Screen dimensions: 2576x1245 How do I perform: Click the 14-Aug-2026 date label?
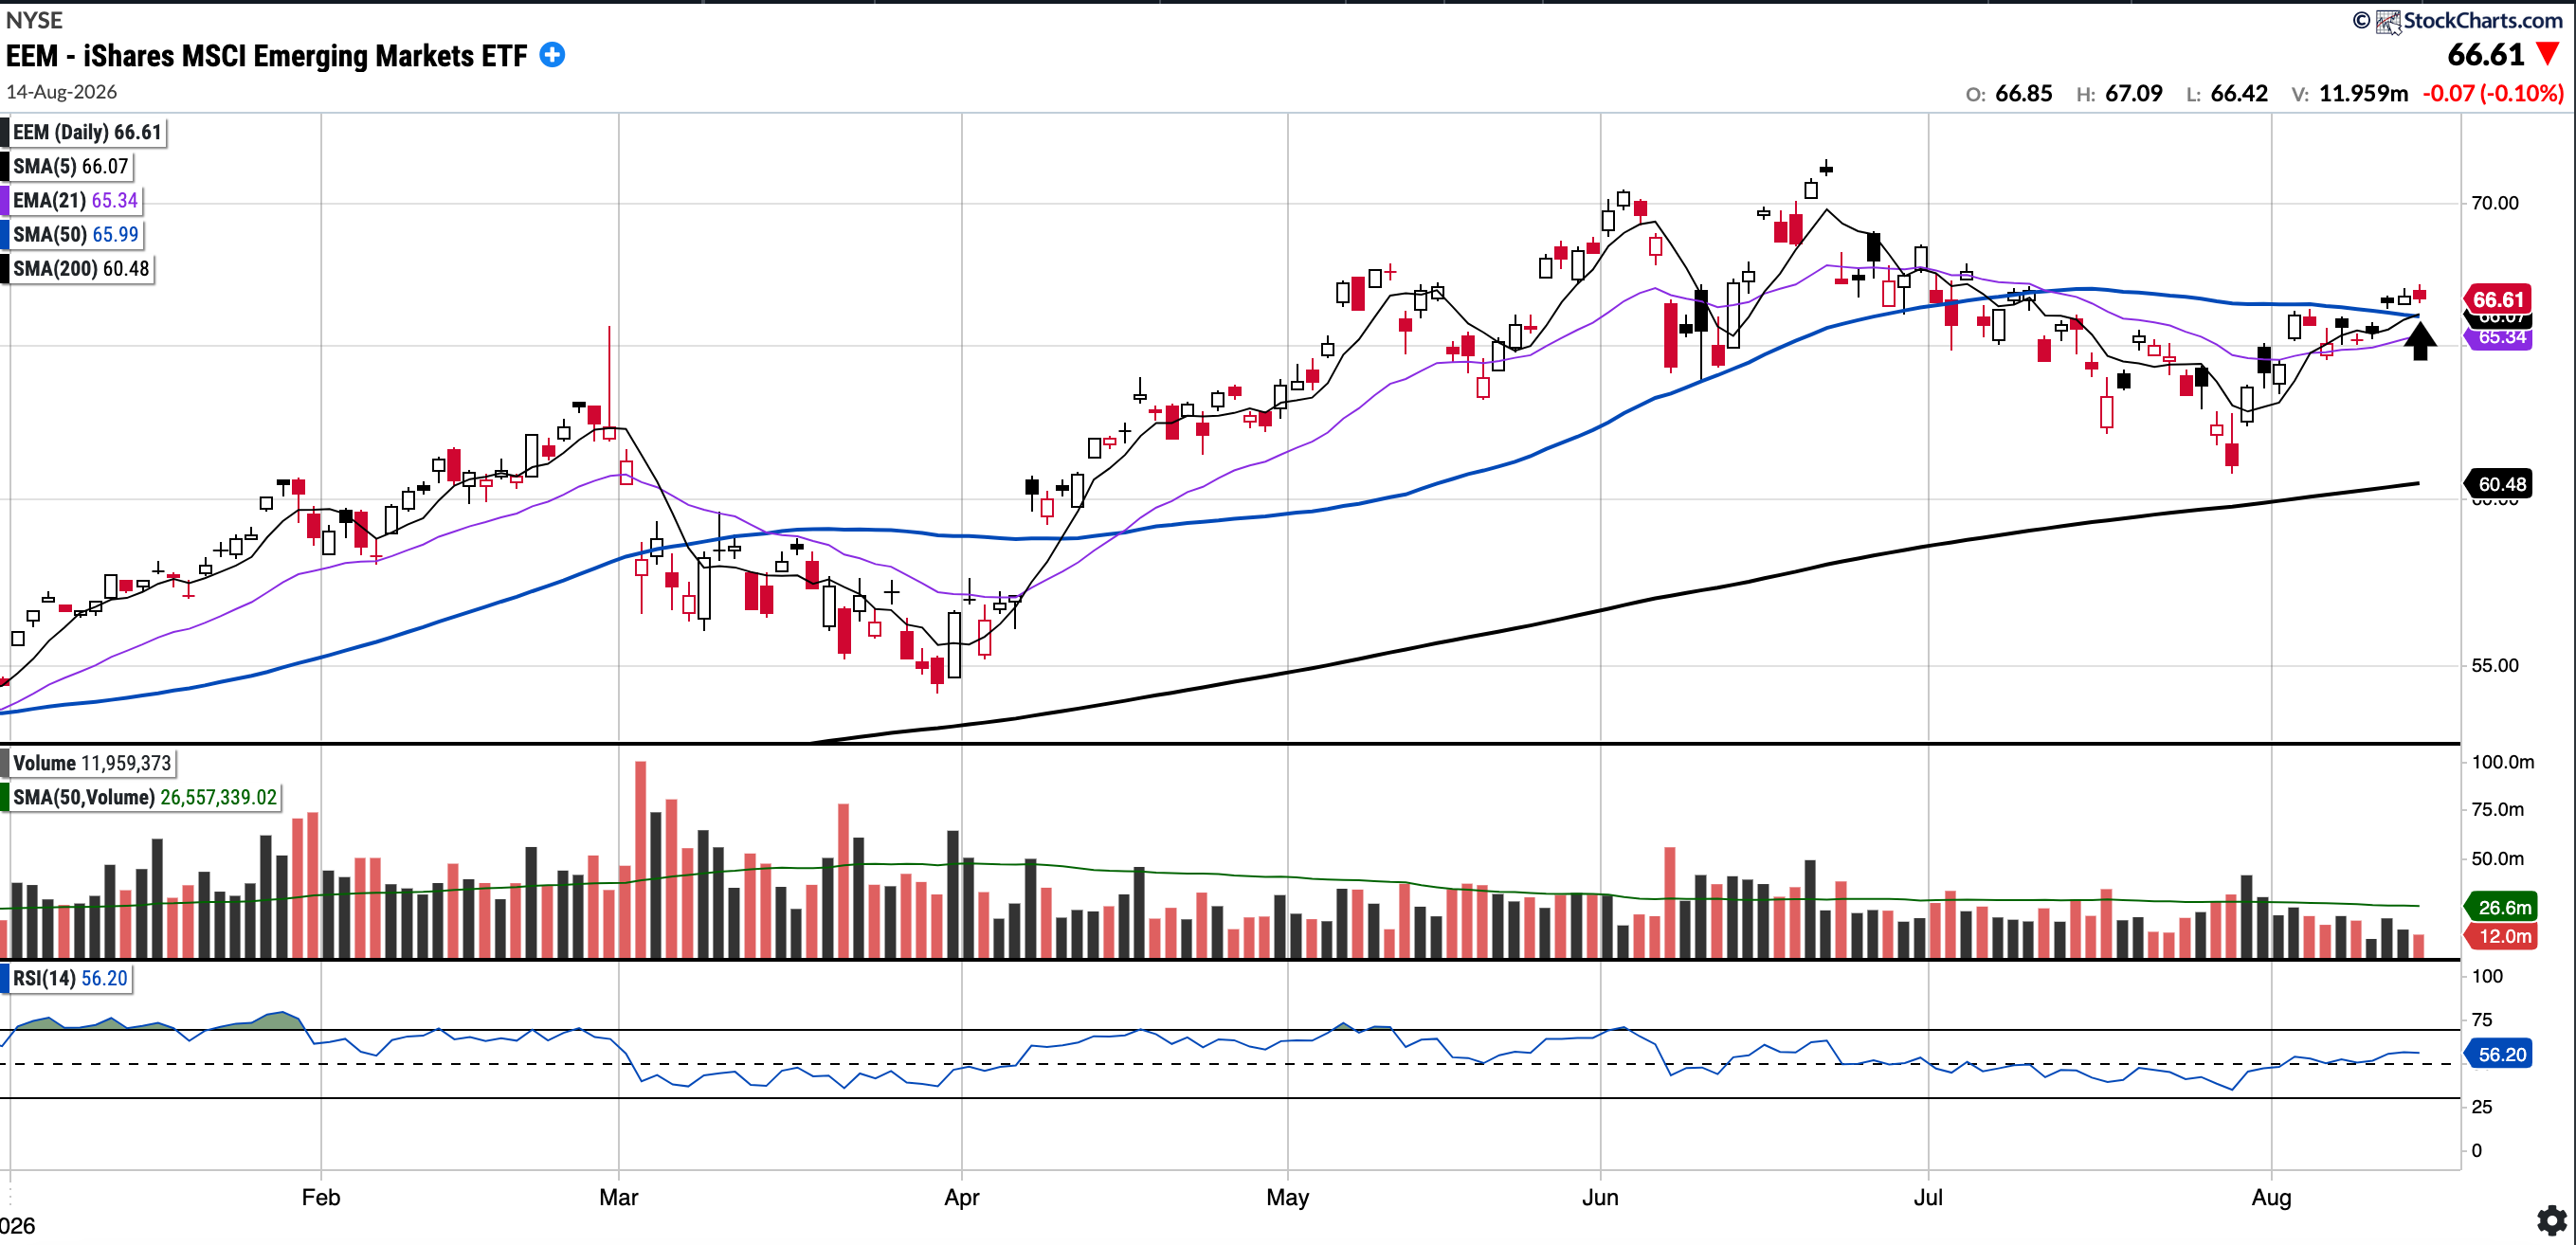62,92
